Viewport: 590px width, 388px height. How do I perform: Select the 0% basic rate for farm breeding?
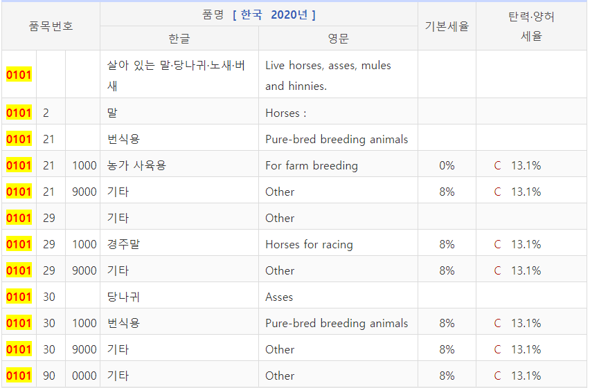[447, 165]
